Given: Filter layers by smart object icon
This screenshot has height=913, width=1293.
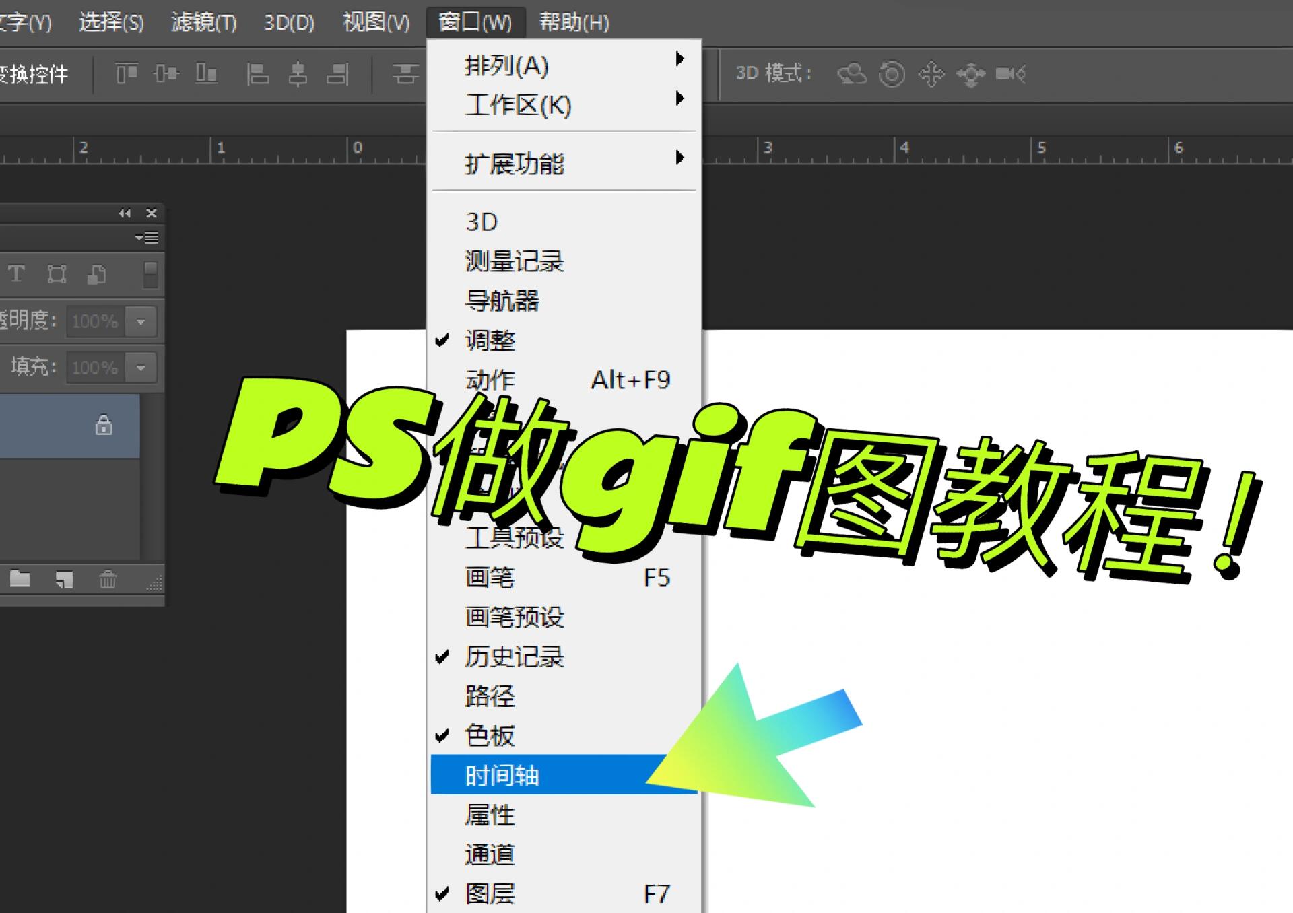Looking at the screenshot, I should (x=96, y=274).
